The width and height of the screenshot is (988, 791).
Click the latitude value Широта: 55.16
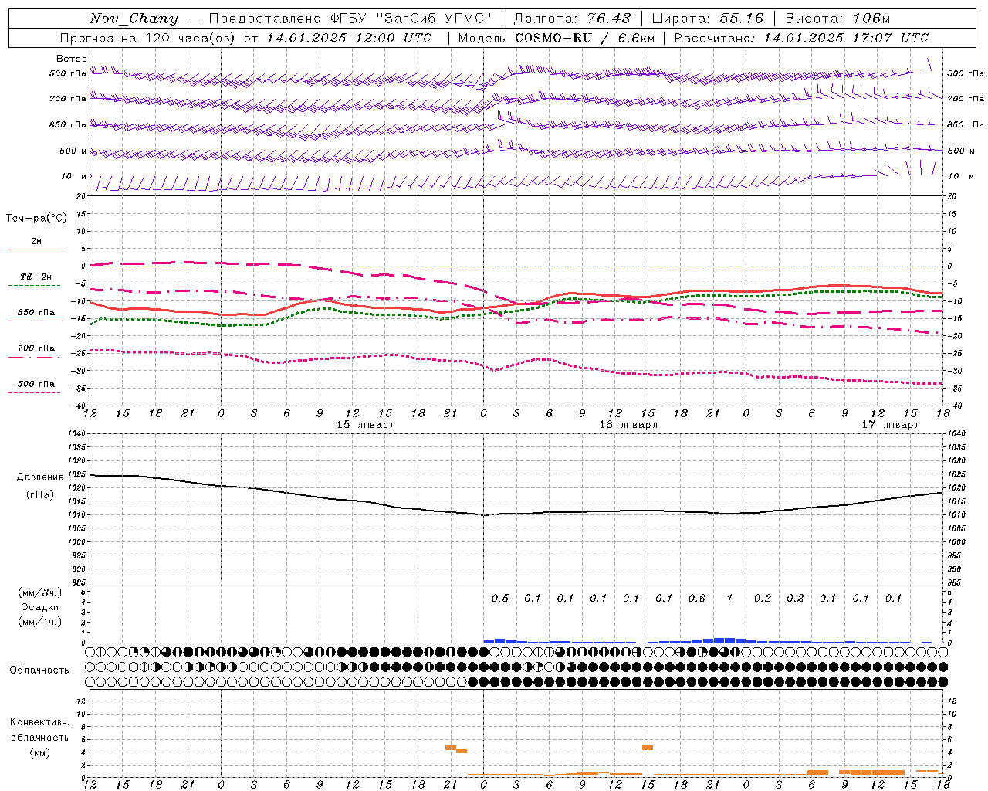pyautogui.click(x=708, y=19)
